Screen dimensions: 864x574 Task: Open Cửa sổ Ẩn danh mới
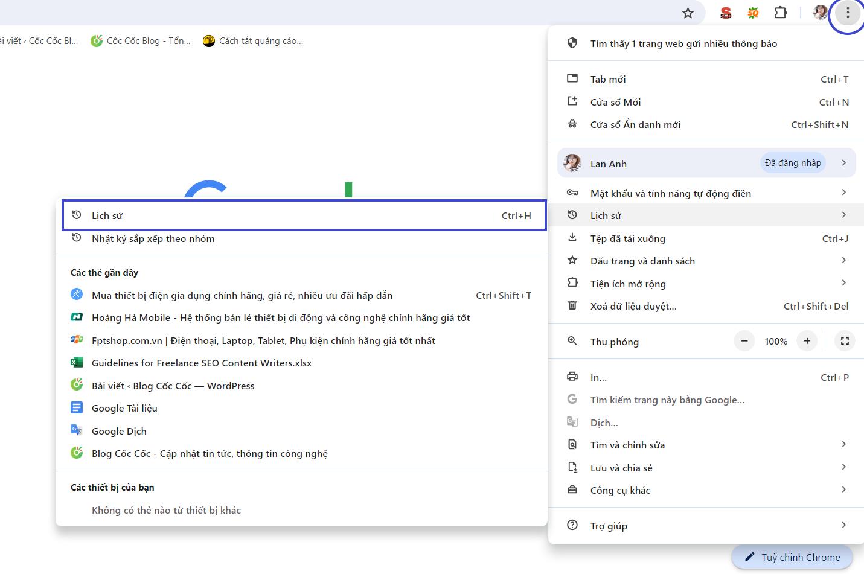[x=706, y=124]
